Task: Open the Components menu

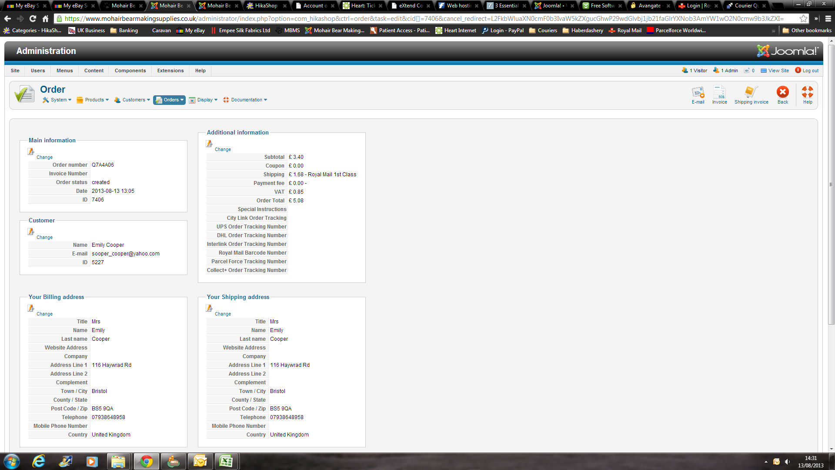Action: tap(130, 70)
